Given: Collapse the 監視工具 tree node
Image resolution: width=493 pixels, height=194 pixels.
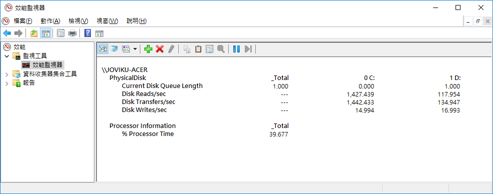Looking at the screenshot, I should point(7,56).
